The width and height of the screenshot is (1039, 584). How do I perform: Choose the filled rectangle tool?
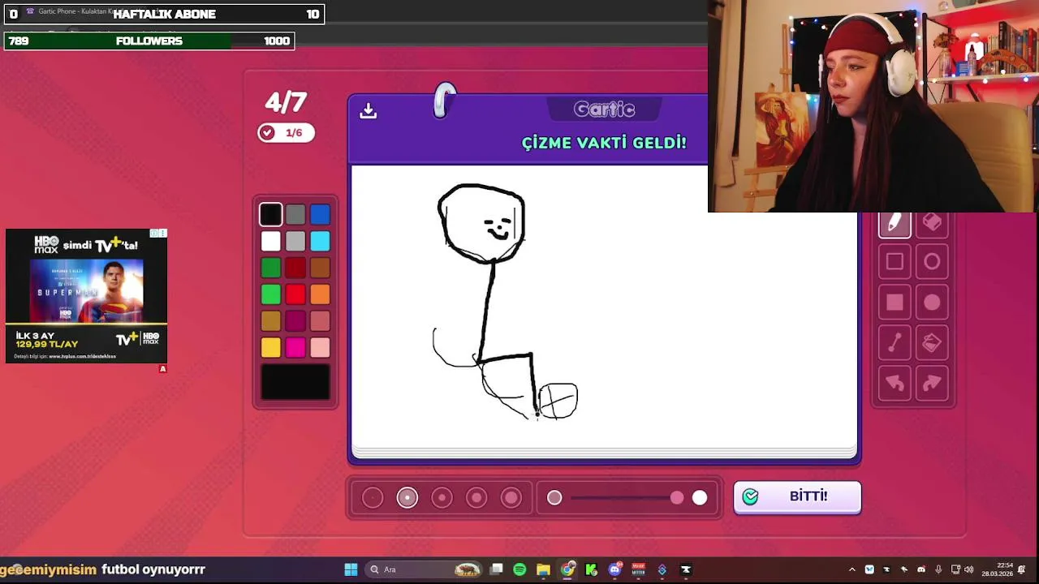tap(895, 303)
